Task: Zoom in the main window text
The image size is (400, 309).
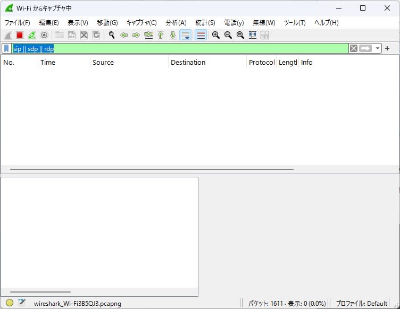Action: pos(216,35)
